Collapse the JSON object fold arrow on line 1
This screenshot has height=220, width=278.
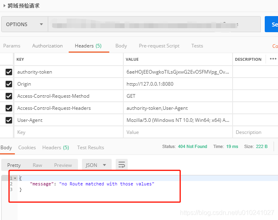tap(15, 178)
